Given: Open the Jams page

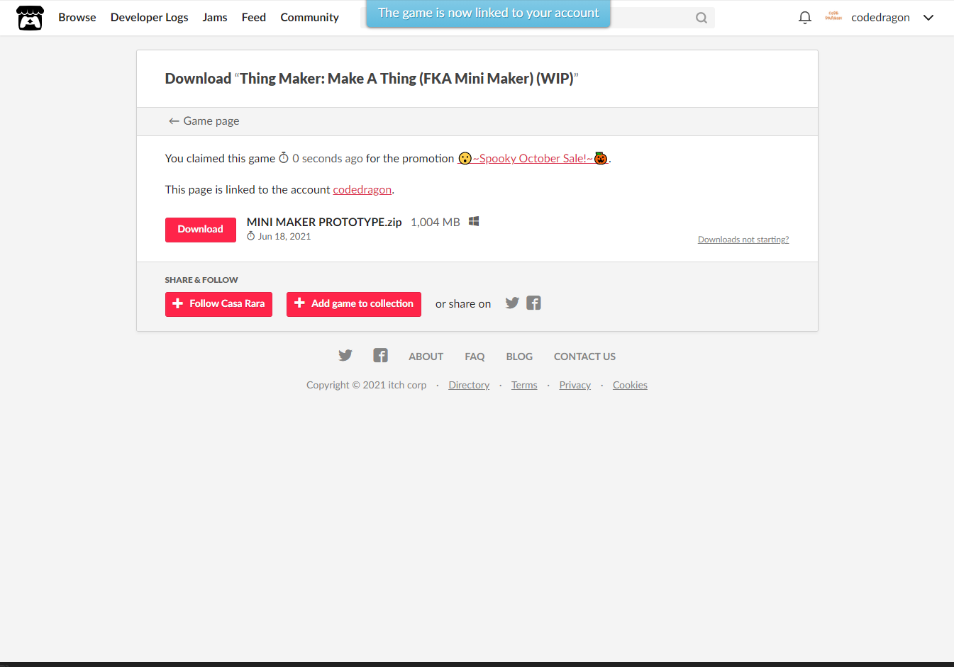Looking at the screenshot, I should click(x=215, y=18).
